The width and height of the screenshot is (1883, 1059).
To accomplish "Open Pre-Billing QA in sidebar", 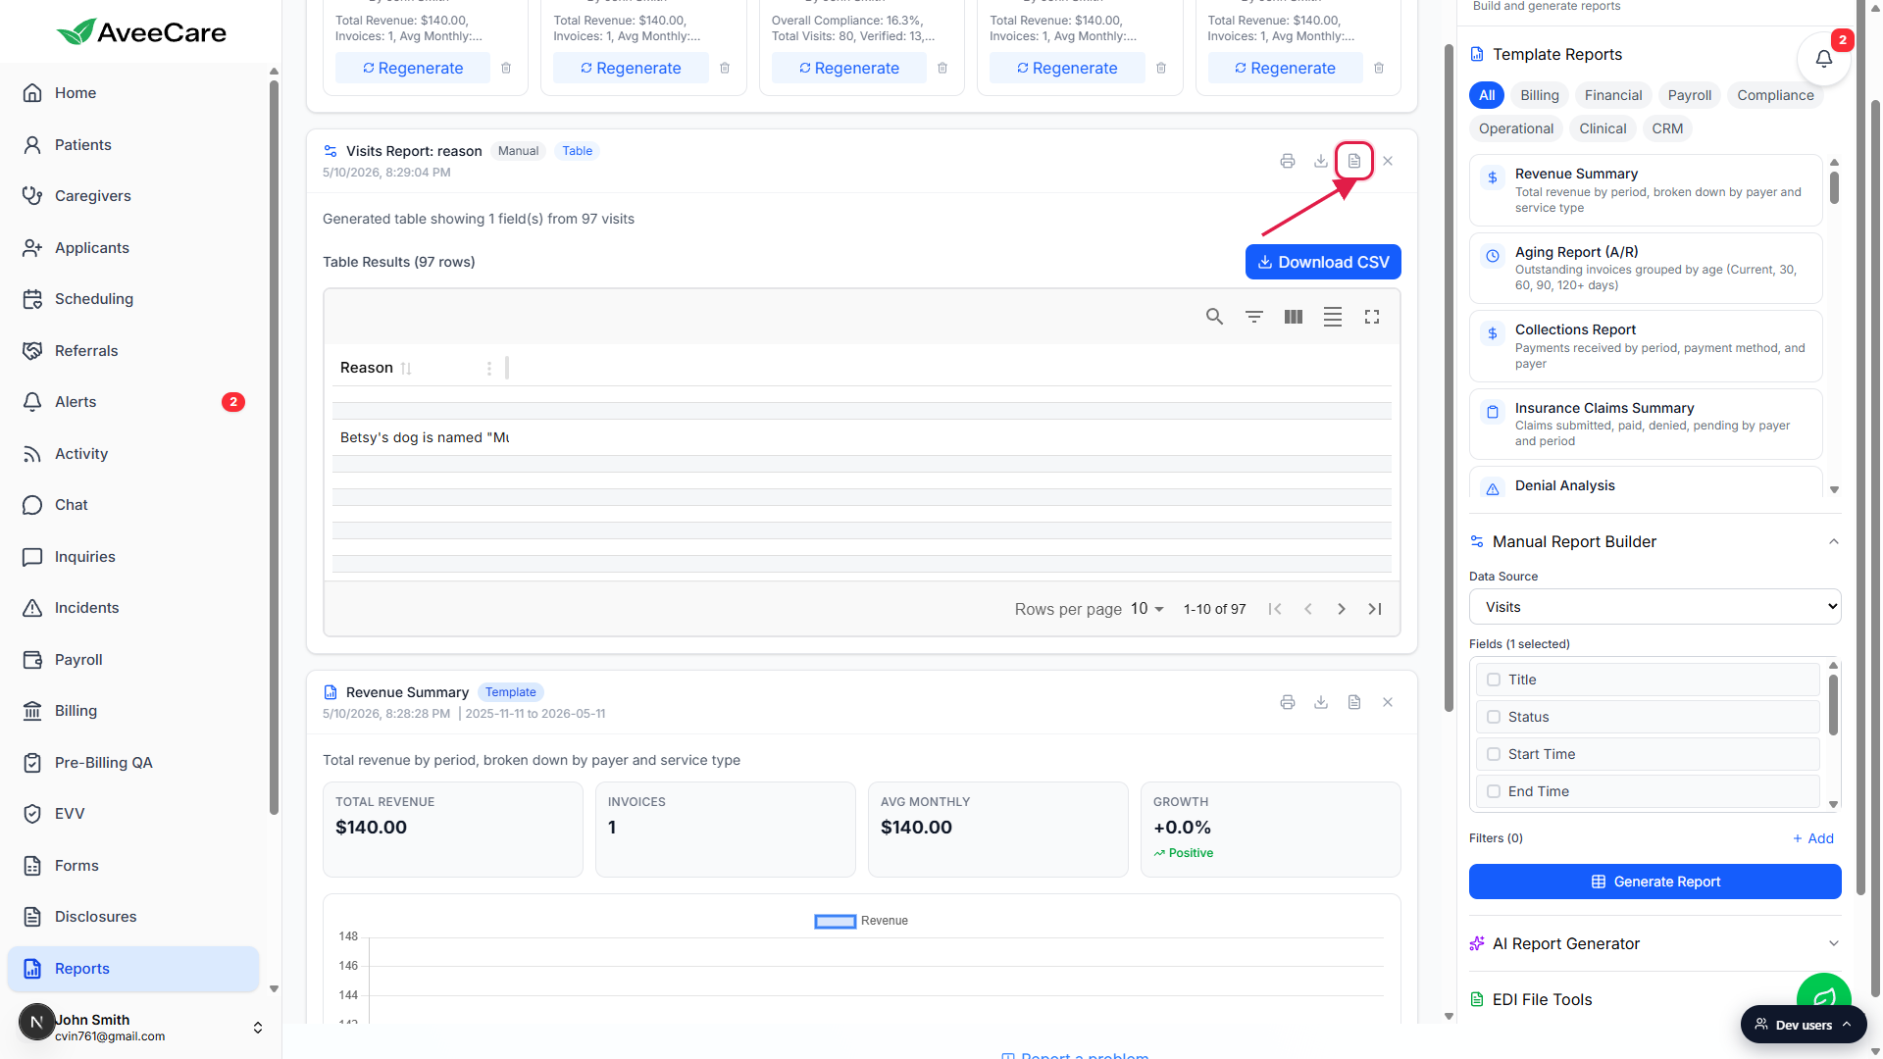I will 133,763.
